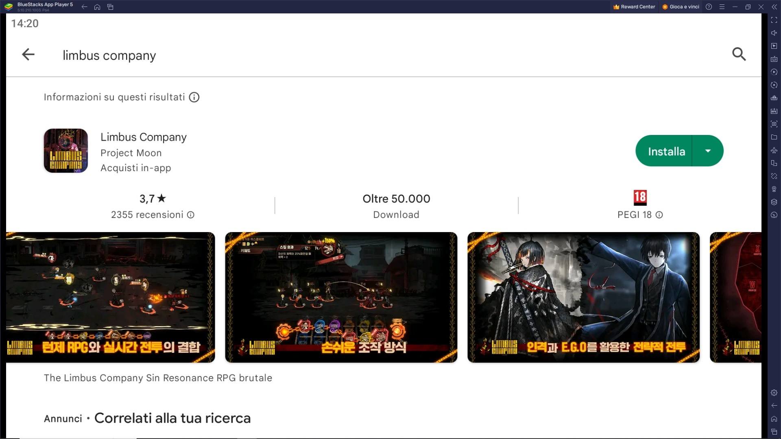The height and width of the screenshot is (439, 781).
Task: Toggle airplane mode icon in side toolbar
Action: click(x=774, y=150)
